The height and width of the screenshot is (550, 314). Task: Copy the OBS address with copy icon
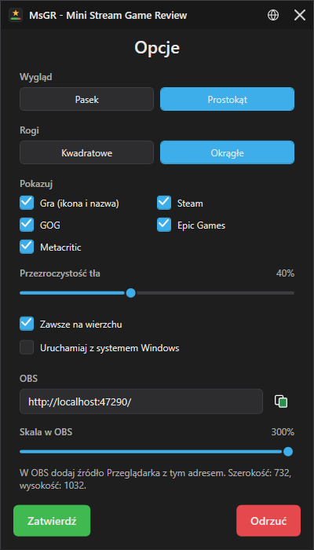pos(281,401)
